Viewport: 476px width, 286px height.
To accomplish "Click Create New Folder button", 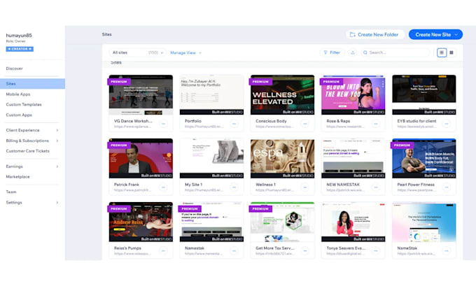I will coord(375,34).
